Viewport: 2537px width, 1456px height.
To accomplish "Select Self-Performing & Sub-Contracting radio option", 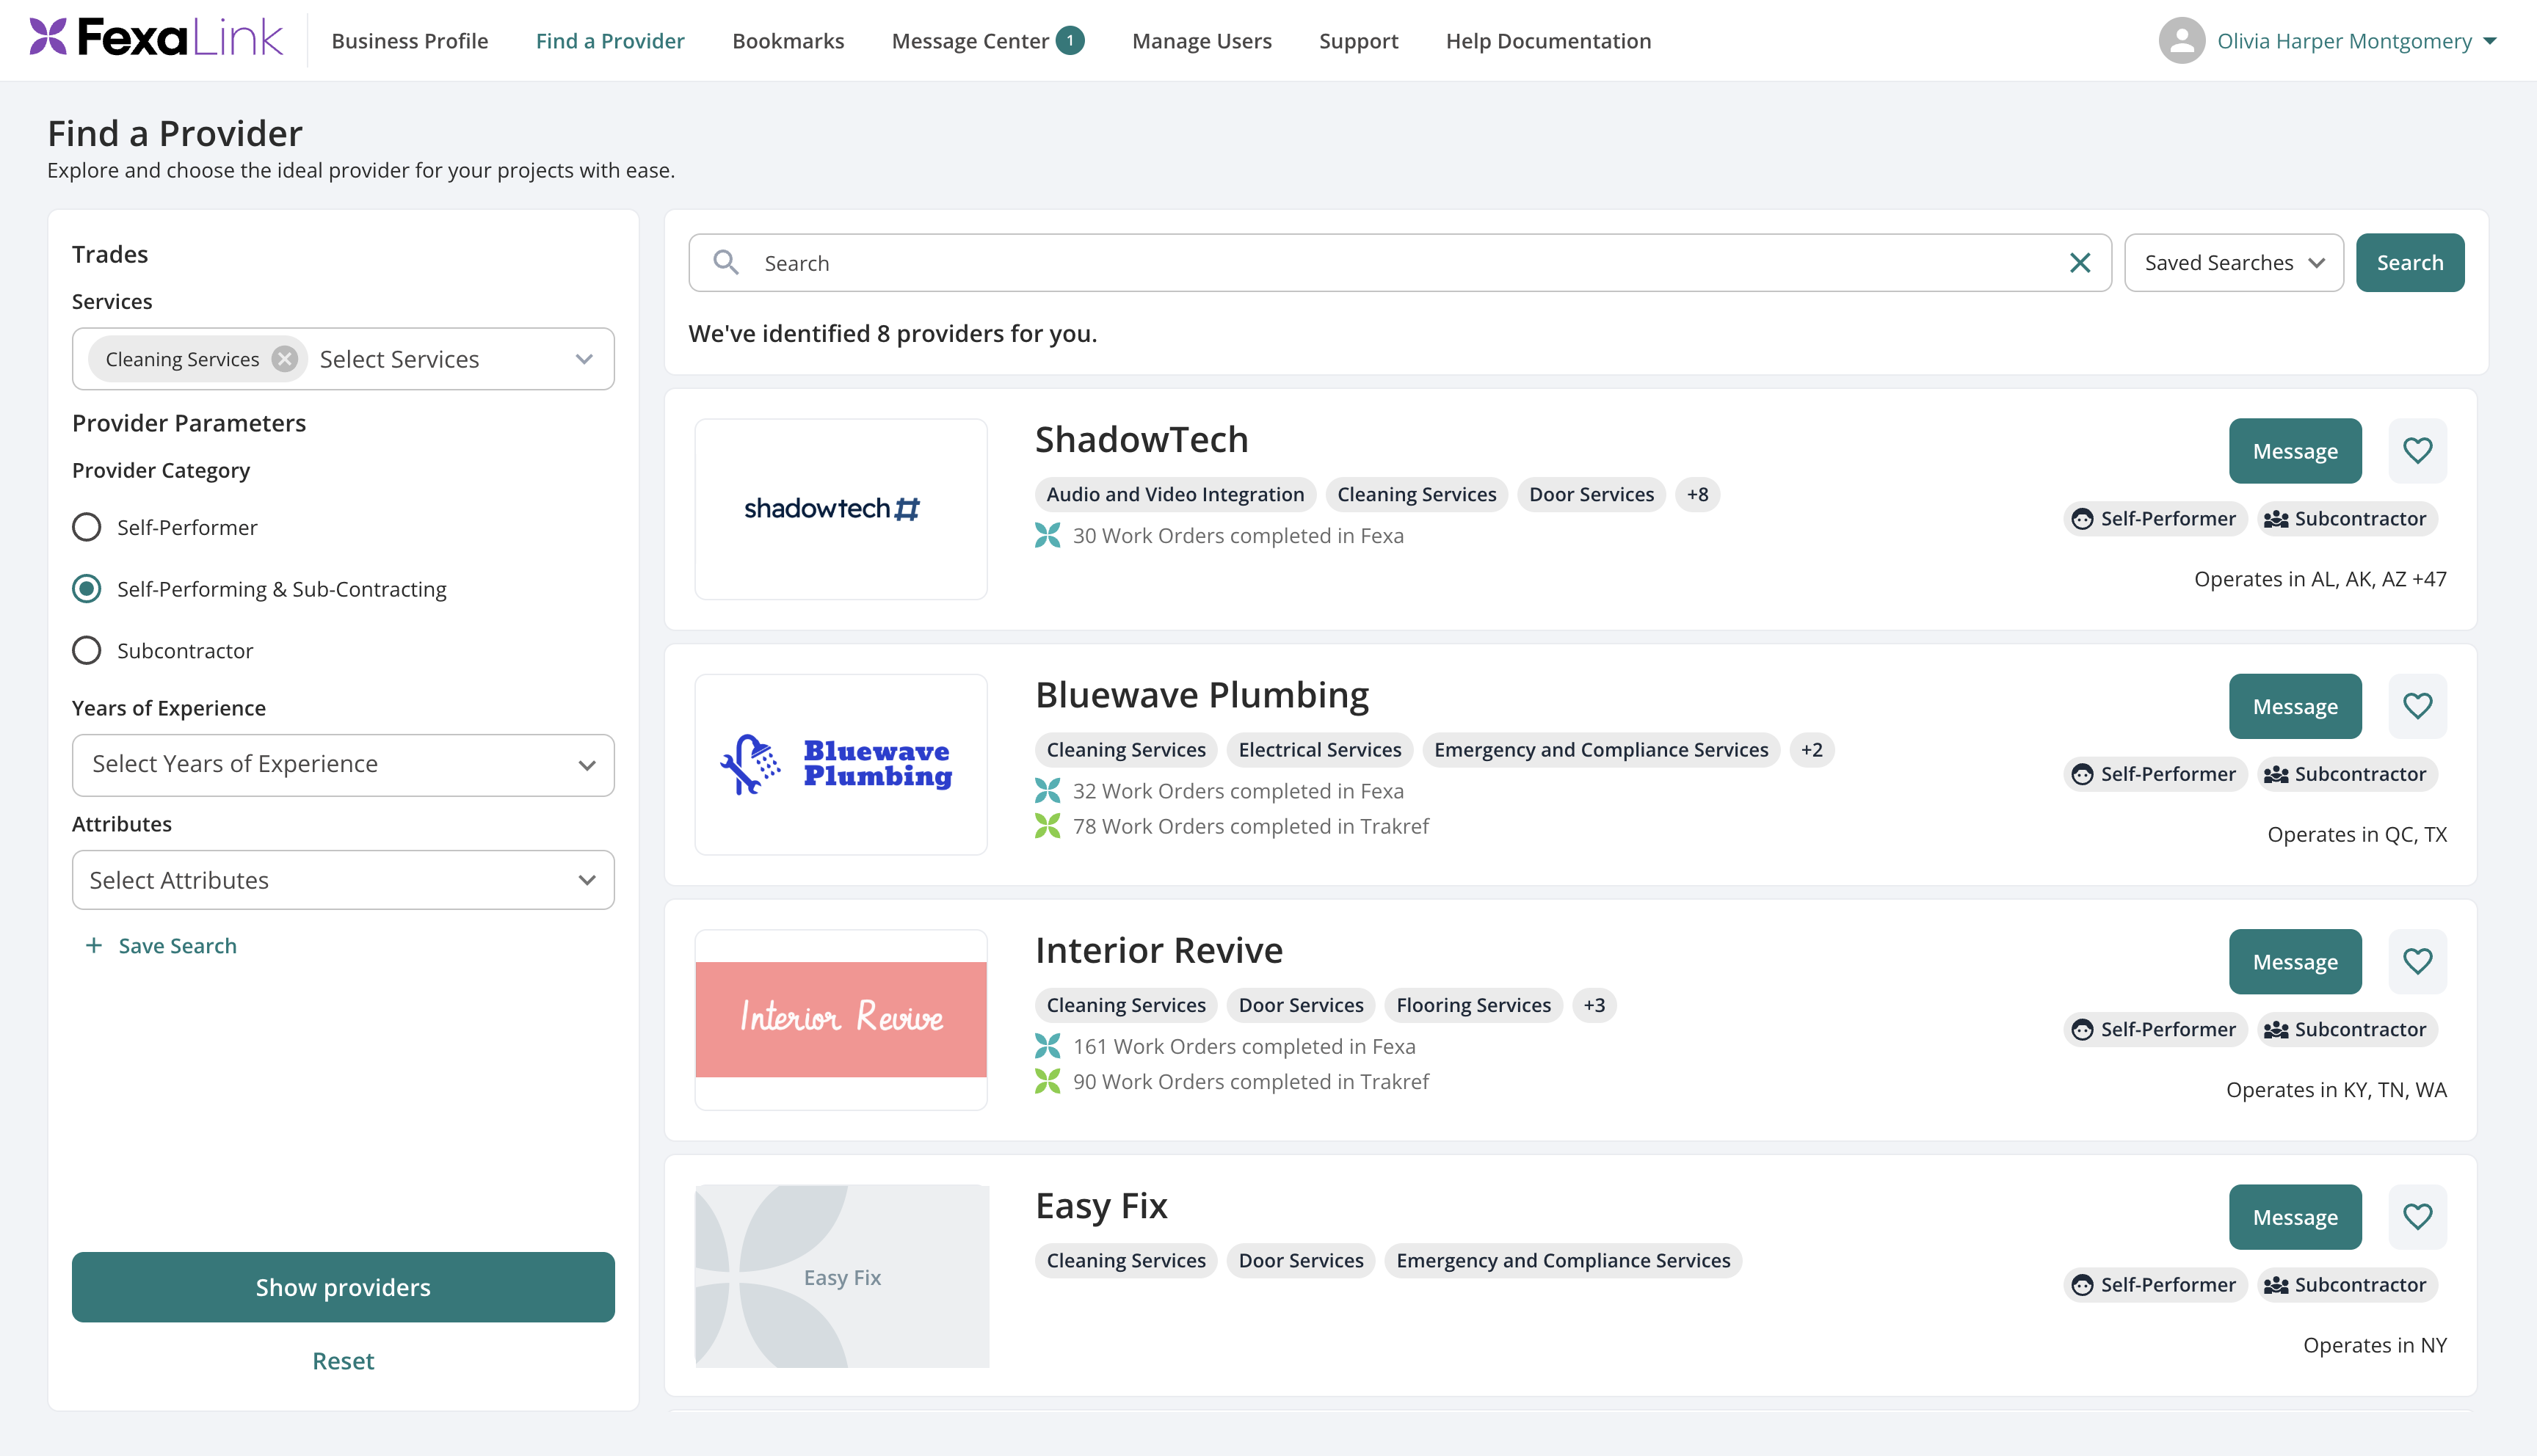I will (x=87, y=589).
